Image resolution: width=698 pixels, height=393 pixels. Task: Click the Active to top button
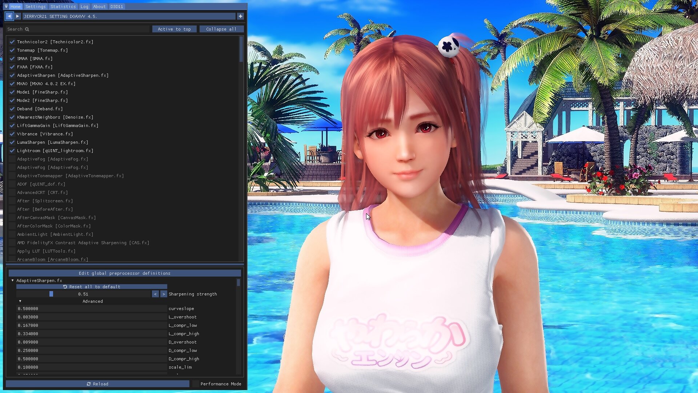point(174,29)
